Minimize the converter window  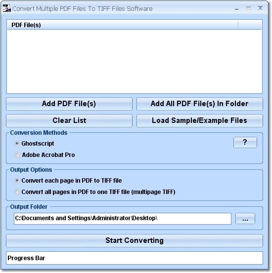[236, 8]
